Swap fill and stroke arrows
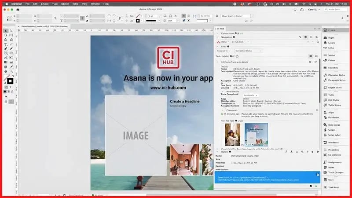This screenshot has height=198, width=352. (x=13, y=76)
